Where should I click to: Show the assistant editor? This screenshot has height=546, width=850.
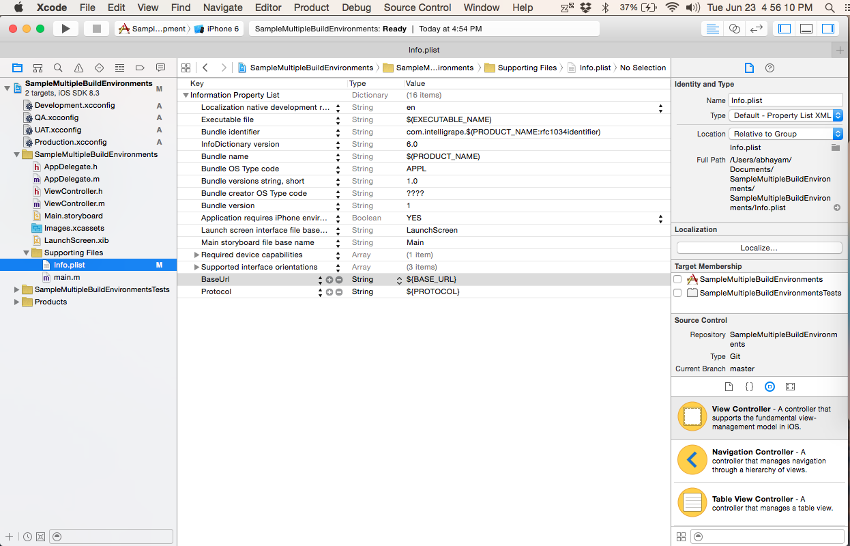tap(734, 29)
